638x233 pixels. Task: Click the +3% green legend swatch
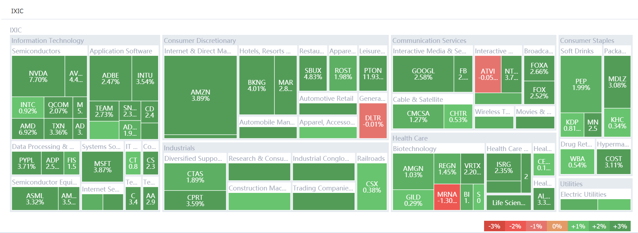click(620, 226)
